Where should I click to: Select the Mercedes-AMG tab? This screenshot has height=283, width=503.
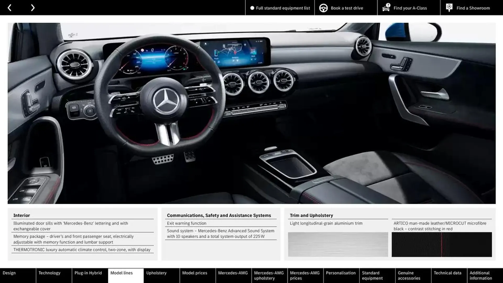(233, 275)
